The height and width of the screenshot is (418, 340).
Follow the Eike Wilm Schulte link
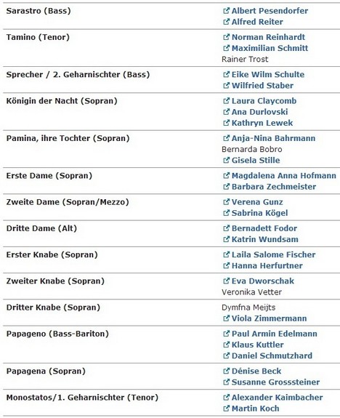tap(268, 74)
